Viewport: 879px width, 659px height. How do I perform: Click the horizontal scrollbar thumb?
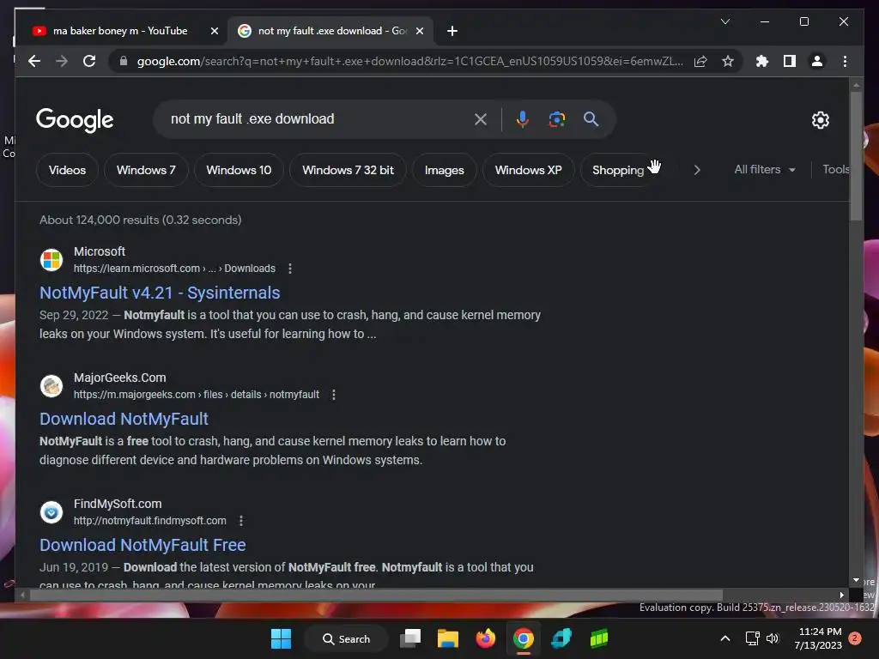[x=376, y=596]
